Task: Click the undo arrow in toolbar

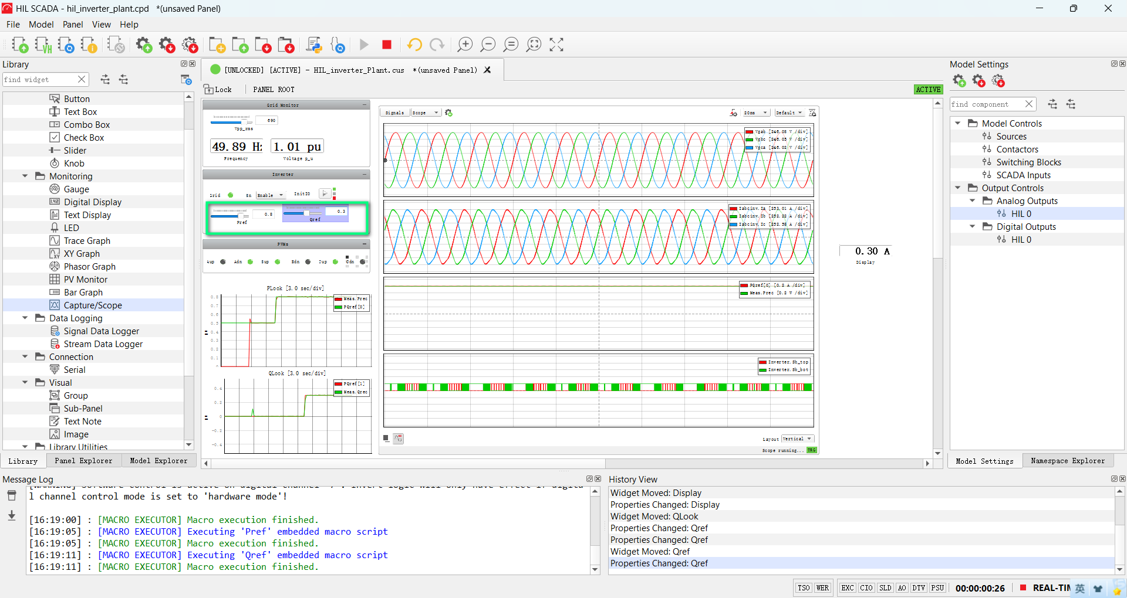Action: pyautogui.click(x=414, y=45)
